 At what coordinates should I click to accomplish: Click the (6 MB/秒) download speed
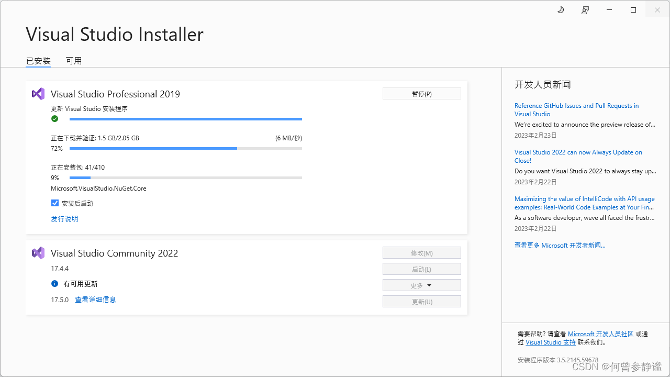(288, 138)
